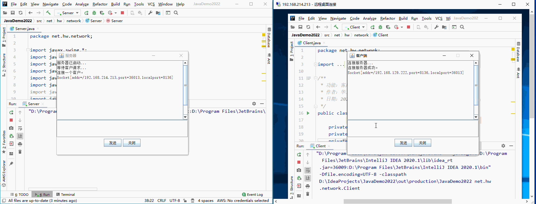The image size is (536, 204).
Task: Hide left Run panel with minimize icon
Action: tap(262, 104)
